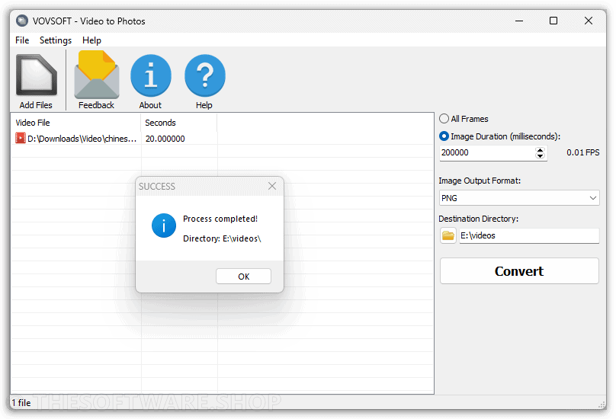This screenshot has width=616, height=419.
Task: Click the Video File column header
Action: (x=75, y=123)
